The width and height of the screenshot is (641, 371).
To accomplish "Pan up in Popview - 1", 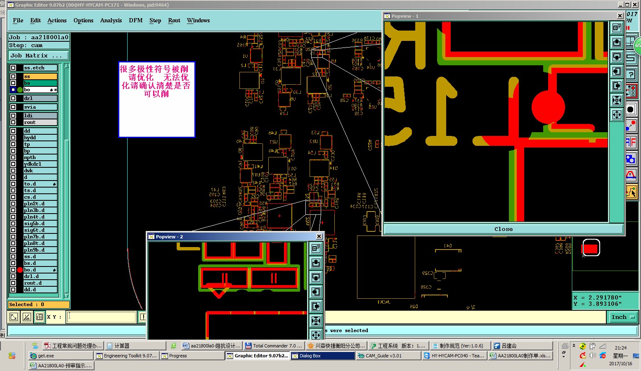I will pos(617,42).
